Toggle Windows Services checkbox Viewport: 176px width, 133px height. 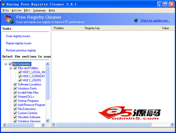tap(15, 121)
